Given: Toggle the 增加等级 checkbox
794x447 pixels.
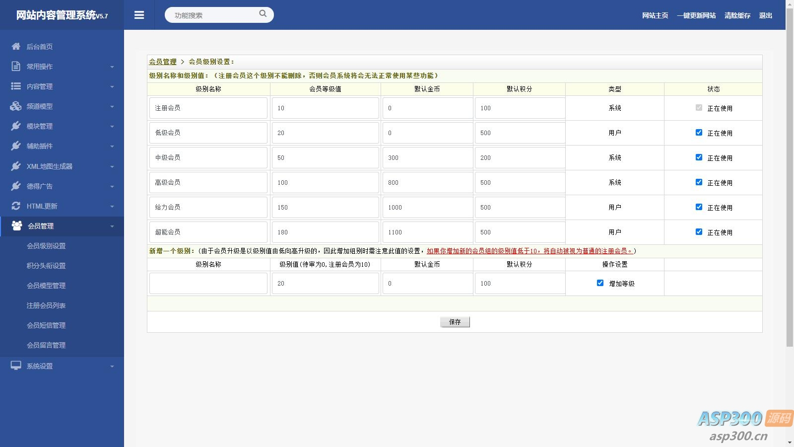Looking at the screenshot, I should (600, 283).
